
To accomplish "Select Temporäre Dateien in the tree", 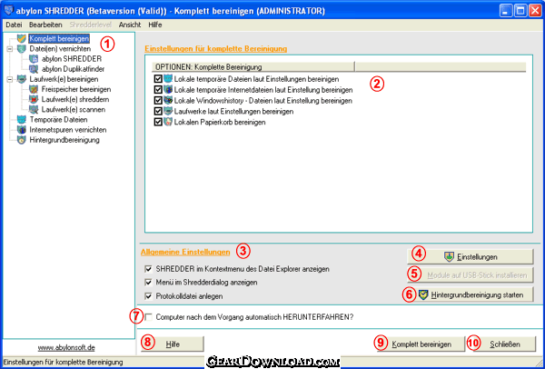I will coord(58,120).
